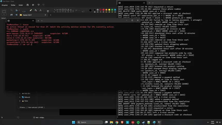Select the rectangle shape in Paint

pyautogui.click(x=63, y=10)
